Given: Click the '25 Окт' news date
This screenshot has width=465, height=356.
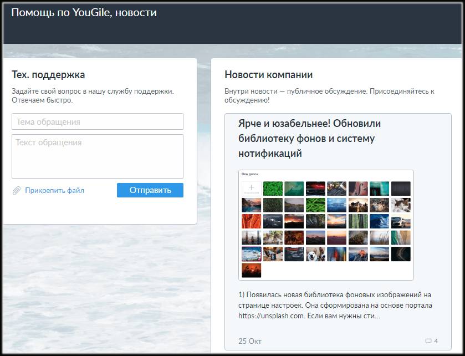Looking at the screenshot, I should tap(249, 341).
